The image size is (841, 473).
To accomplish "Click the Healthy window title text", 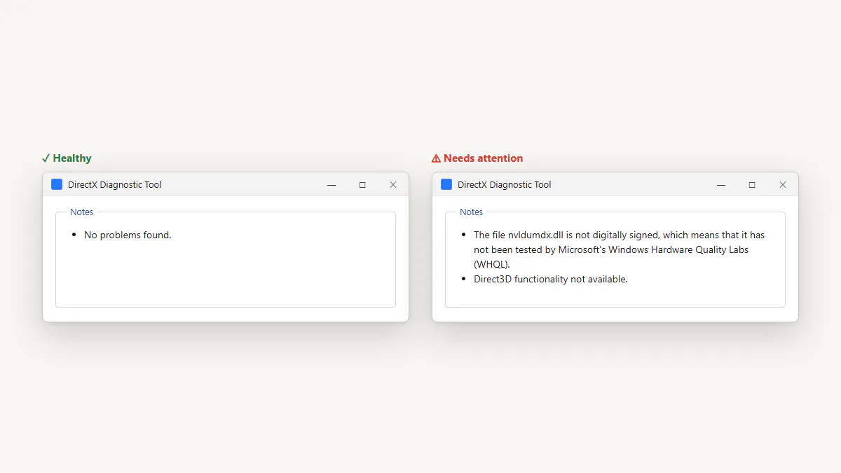I will pyautogui.click(x=115, y=185).
